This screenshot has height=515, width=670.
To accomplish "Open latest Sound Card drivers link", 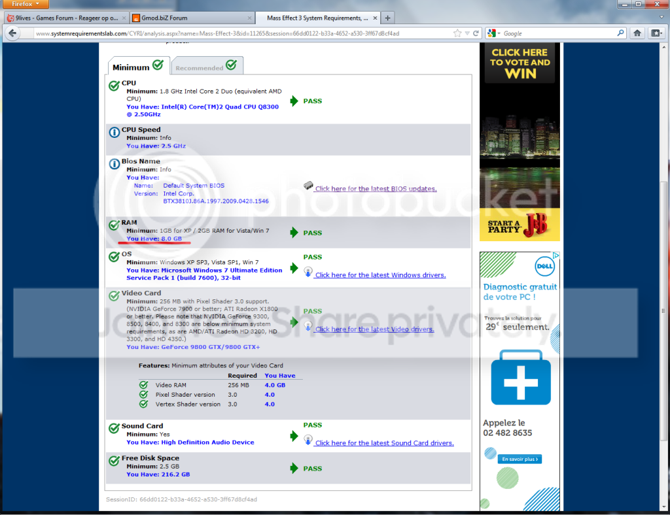I will click(x=384, y=443).
